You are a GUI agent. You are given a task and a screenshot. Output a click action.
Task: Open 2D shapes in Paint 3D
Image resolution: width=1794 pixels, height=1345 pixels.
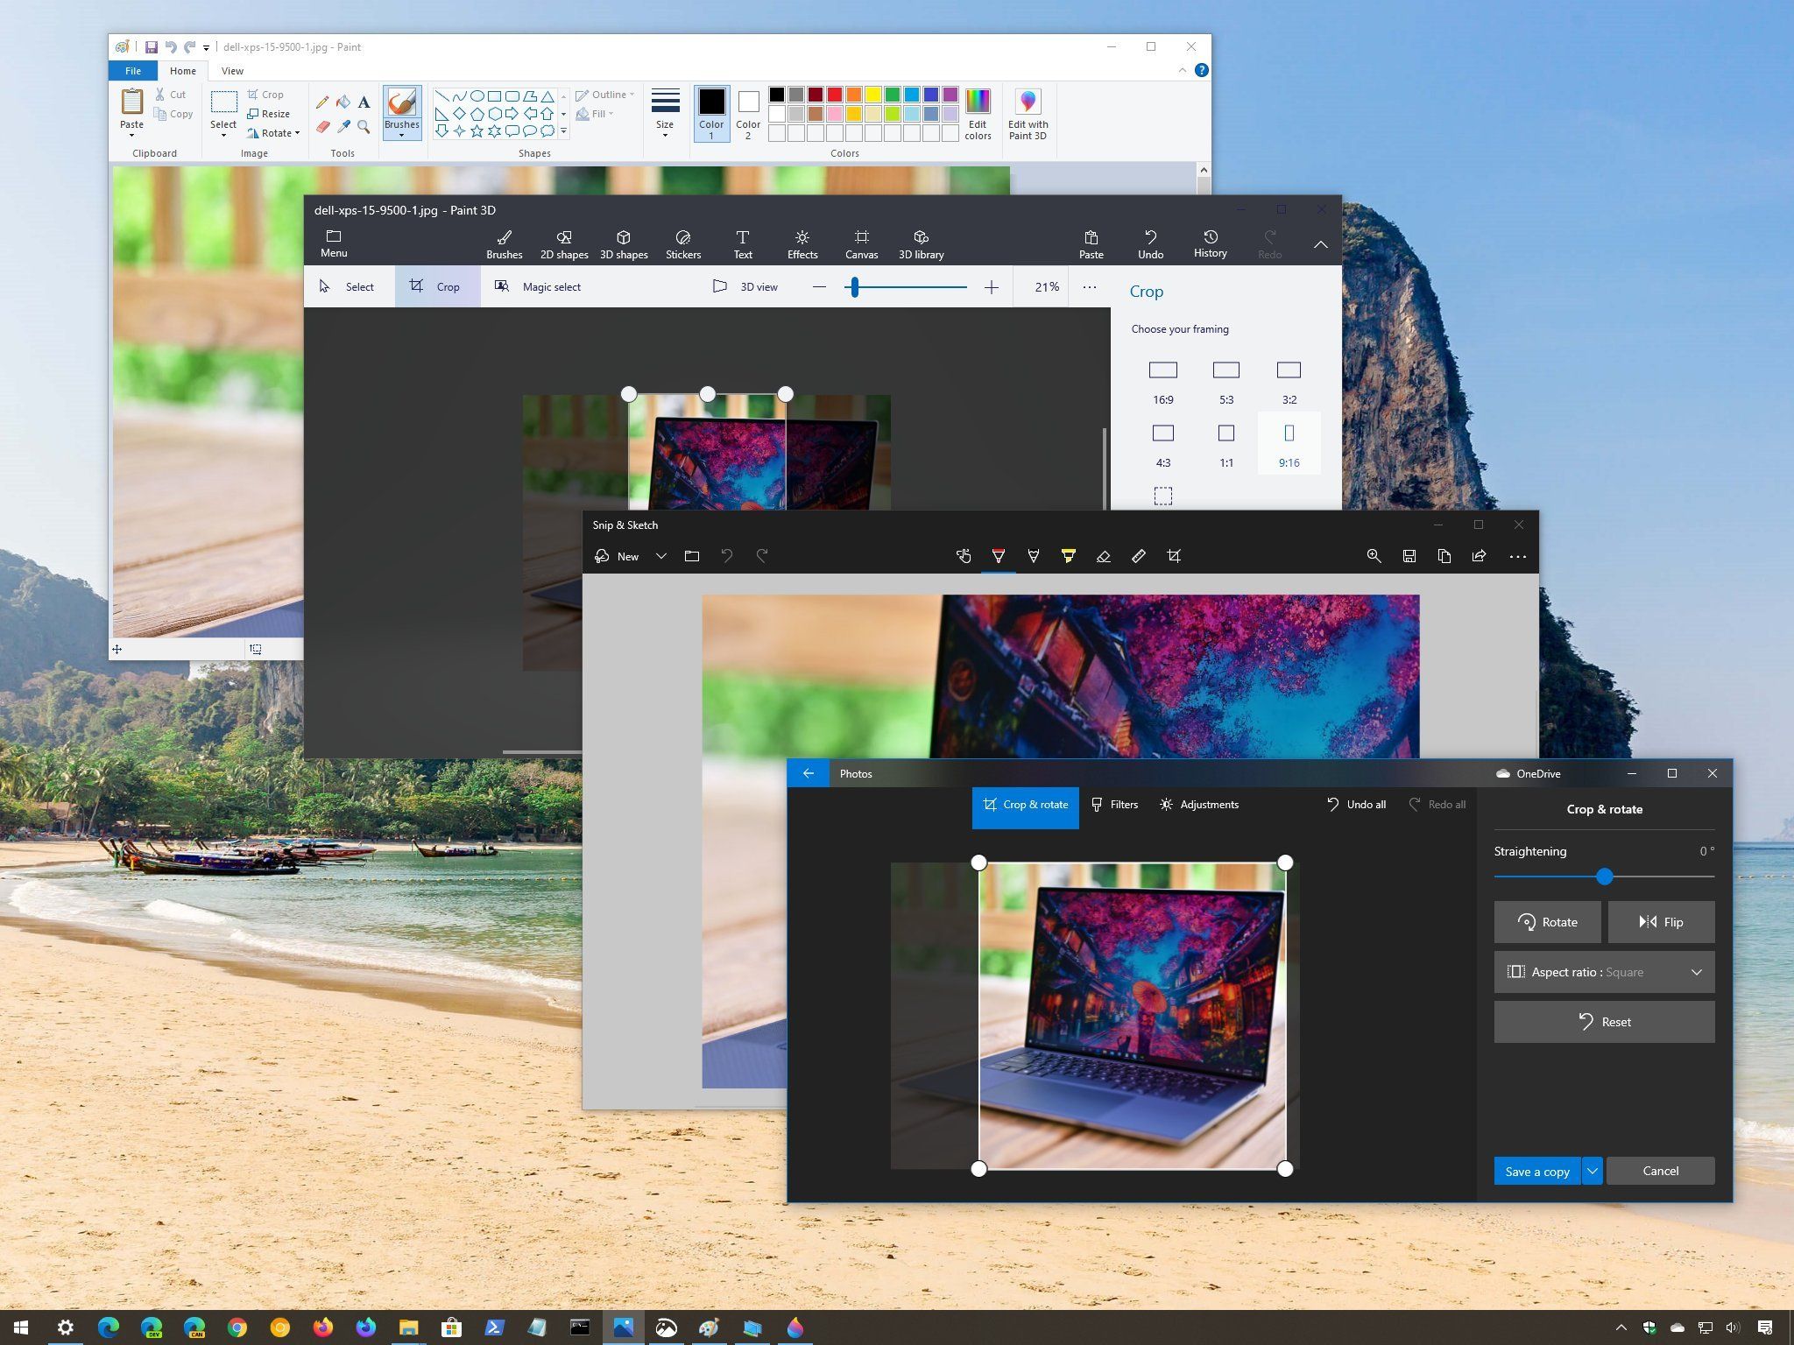[564, 244]
